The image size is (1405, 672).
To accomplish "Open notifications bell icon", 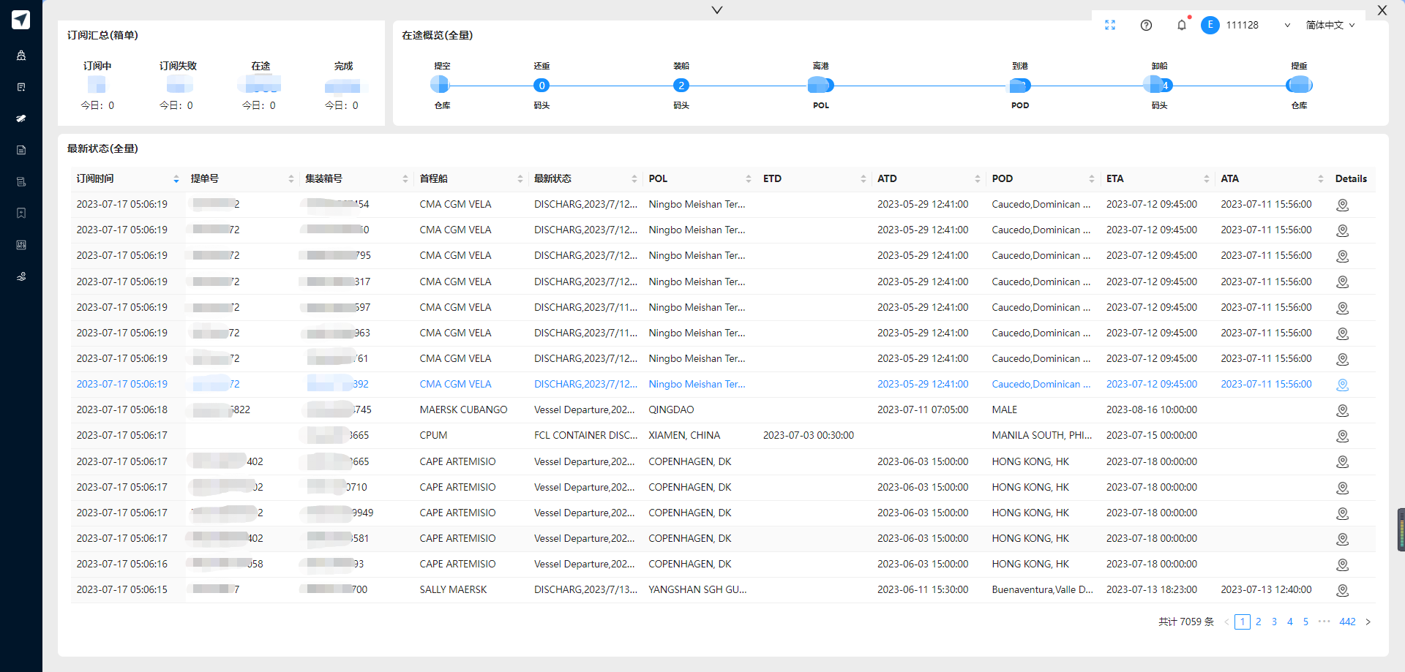I will (x=1182, y=25).
